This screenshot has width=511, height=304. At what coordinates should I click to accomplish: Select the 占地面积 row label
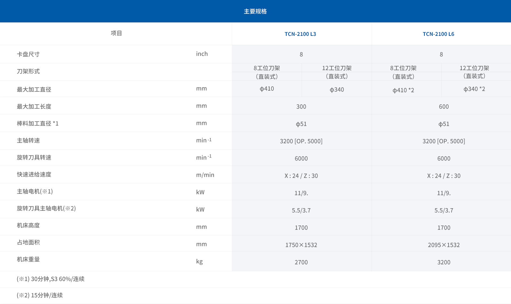click(28, 242)
